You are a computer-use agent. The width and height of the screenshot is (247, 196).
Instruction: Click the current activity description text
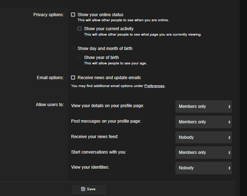pos(143,35)
